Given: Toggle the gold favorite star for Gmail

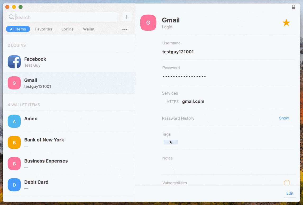Looking at the screenshot, I should (286, 23).
